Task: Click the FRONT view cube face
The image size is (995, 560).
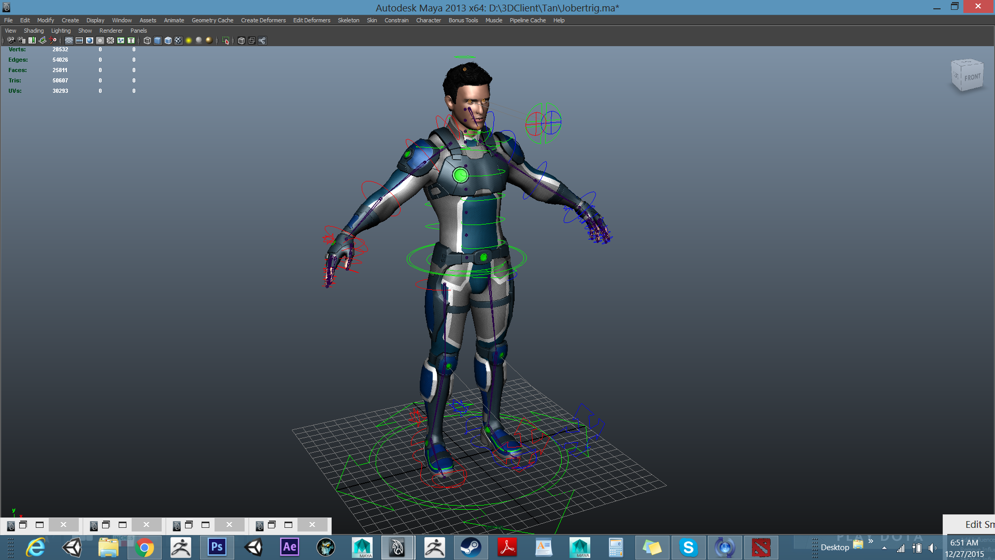Action: click(972, 77)
